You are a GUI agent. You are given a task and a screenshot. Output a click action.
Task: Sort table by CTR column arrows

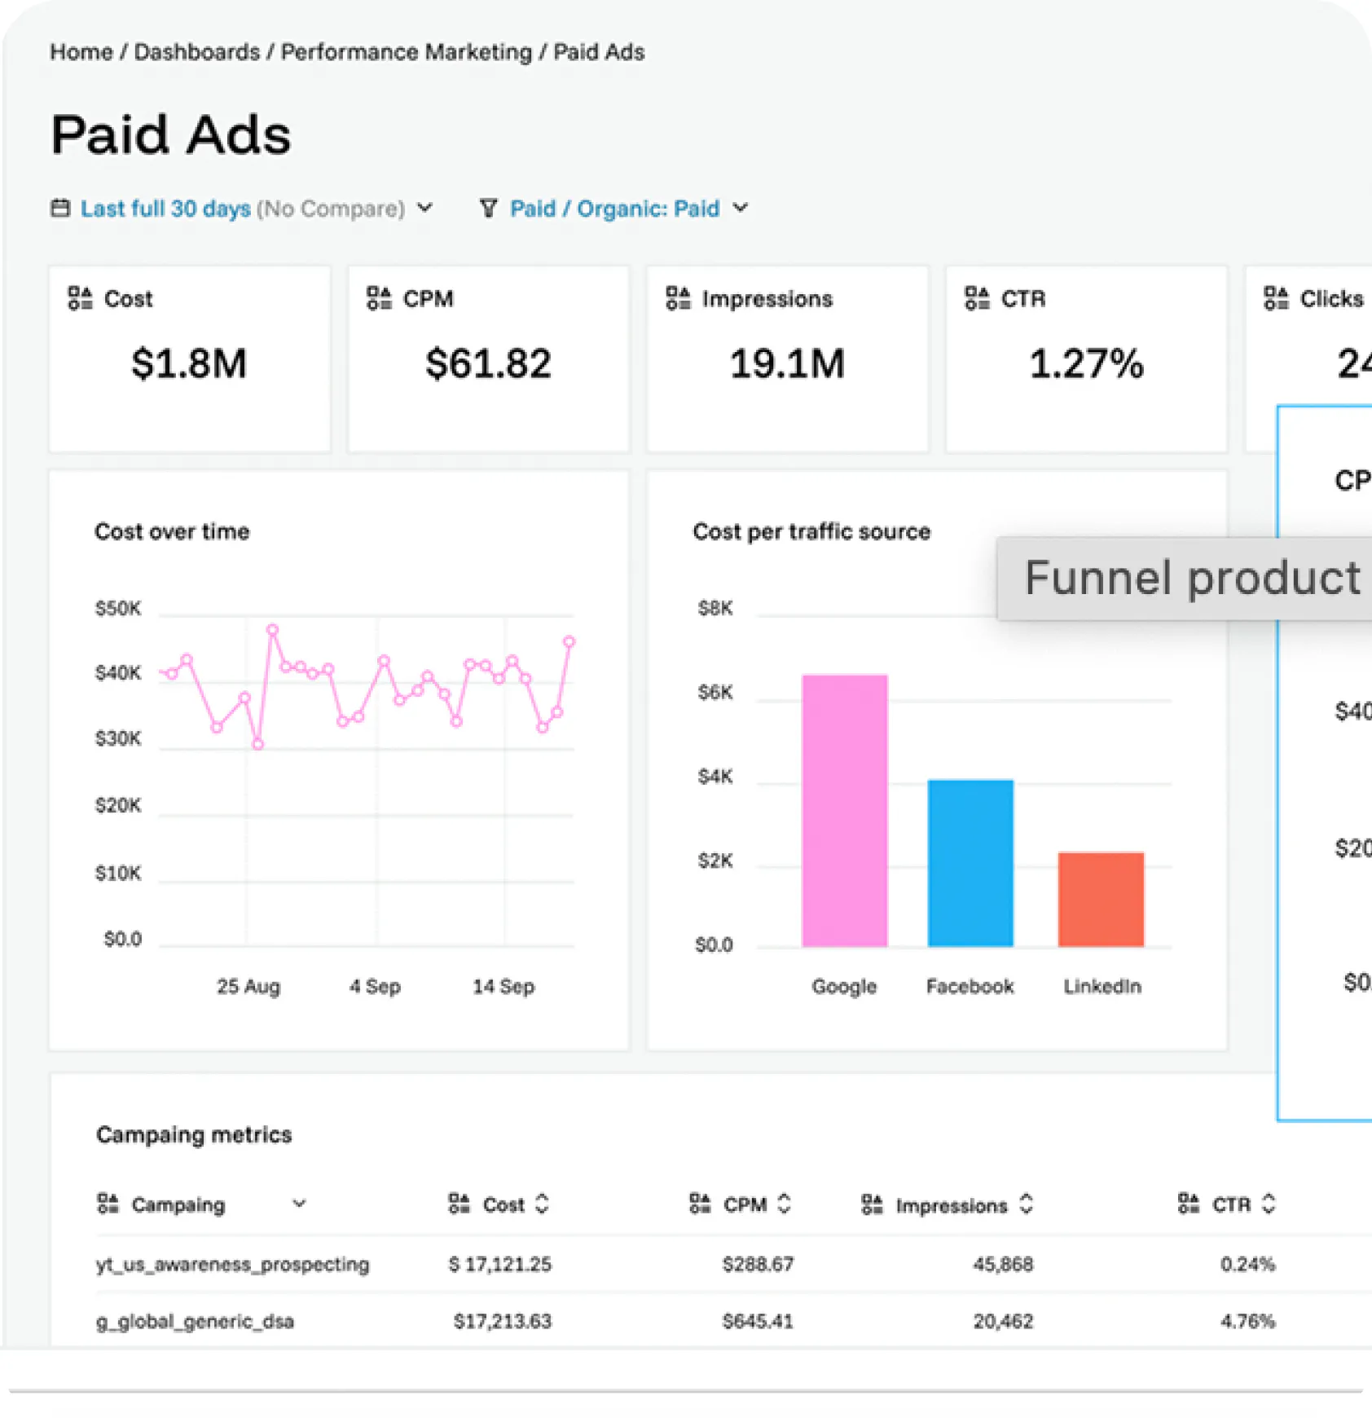pyautogui.click(x=1268, y=1204)
